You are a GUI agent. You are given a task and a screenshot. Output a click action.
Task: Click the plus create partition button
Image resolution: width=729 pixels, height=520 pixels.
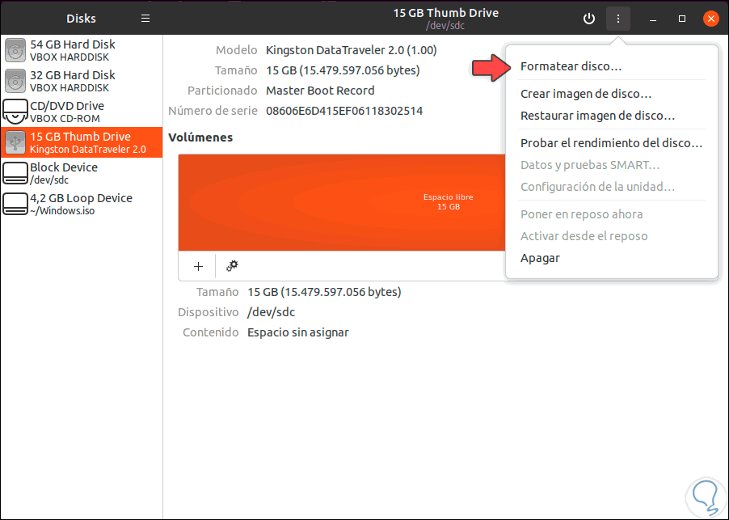pyautogui.click(x=198, y=266)
